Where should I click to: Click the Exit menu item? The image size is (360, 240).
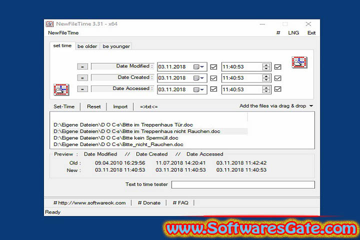point(311,33)
